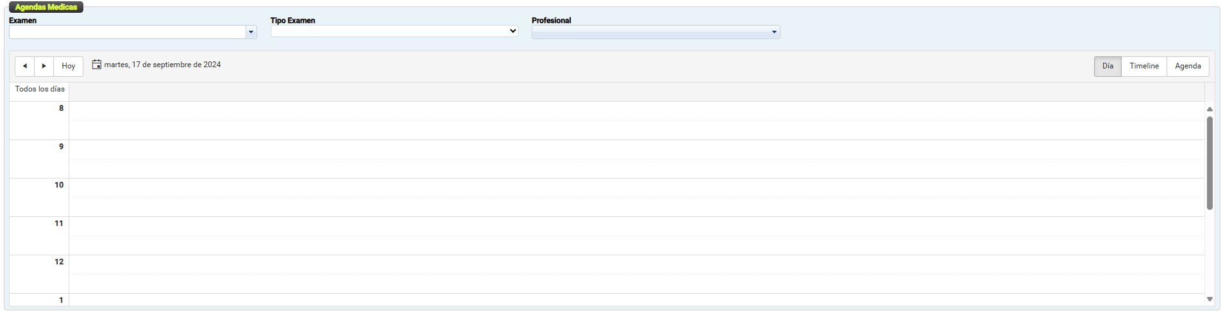1223x311 pixels.
Task: Go to next day with right arrow
Action: pyautogui.click(x=44, y=66)
